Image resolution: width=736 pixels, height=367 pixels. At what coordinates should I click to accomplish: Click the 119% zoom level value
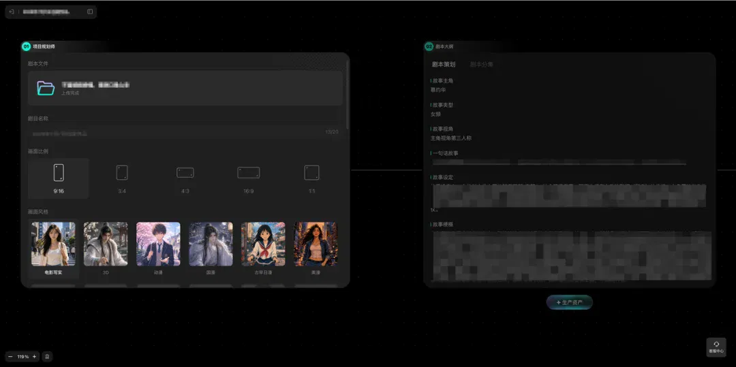point(22,357)
